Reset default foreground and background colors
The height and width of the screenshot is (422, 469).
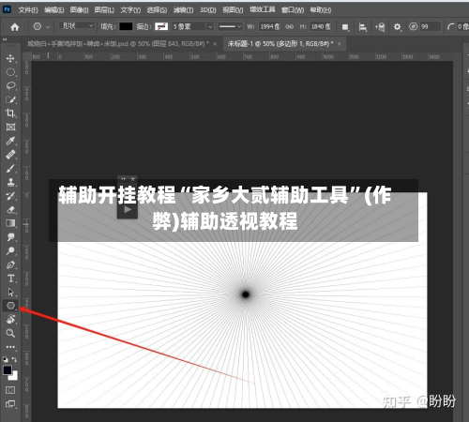tap(6, 359)
